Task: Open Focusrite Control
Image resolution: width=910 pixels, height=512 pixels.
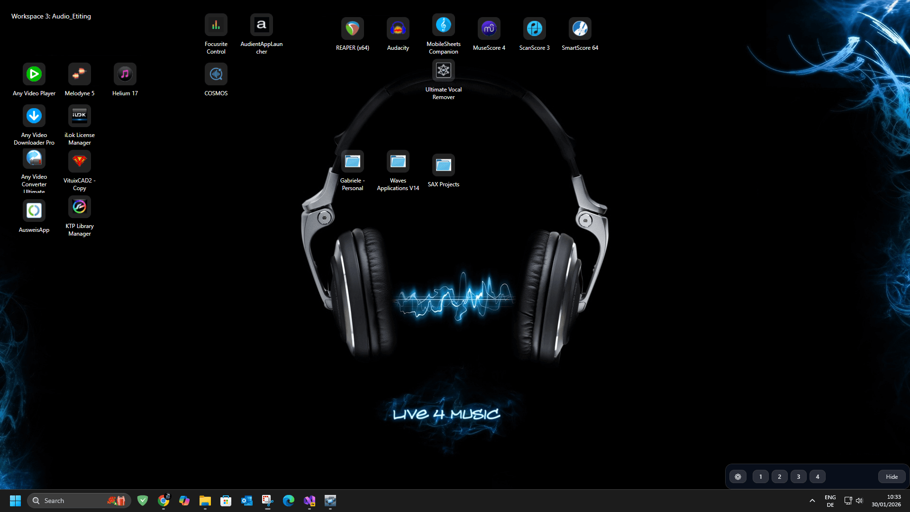Action: 216,24
